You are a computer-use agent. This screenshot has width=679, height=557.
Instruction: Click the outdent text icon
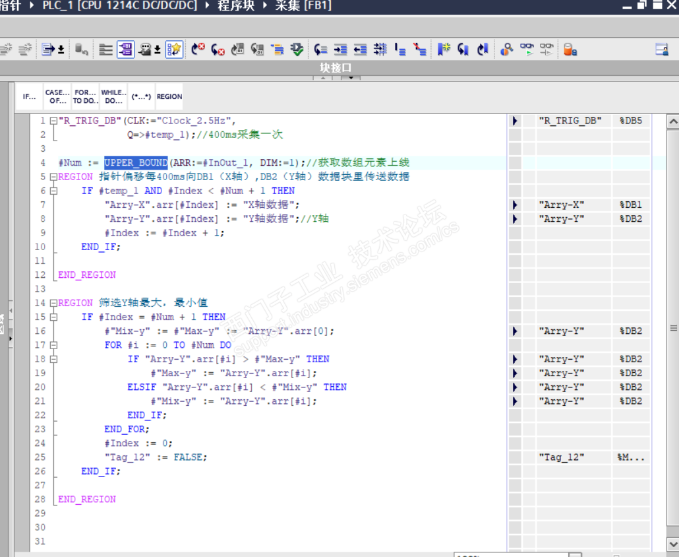tap(361, 49)
